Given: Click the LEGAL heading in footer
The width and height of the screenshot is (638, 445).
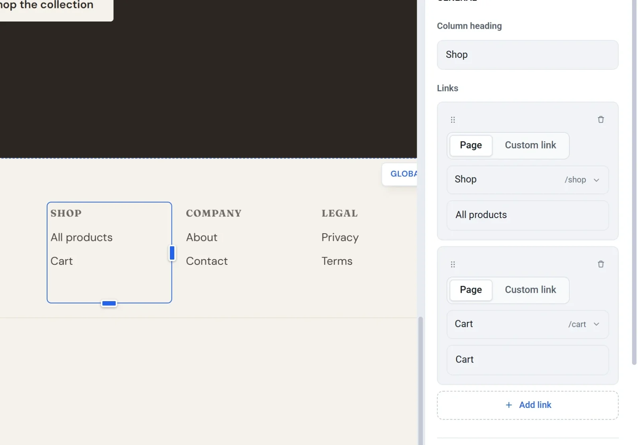Looking at the screenshot, I should 340,213.
